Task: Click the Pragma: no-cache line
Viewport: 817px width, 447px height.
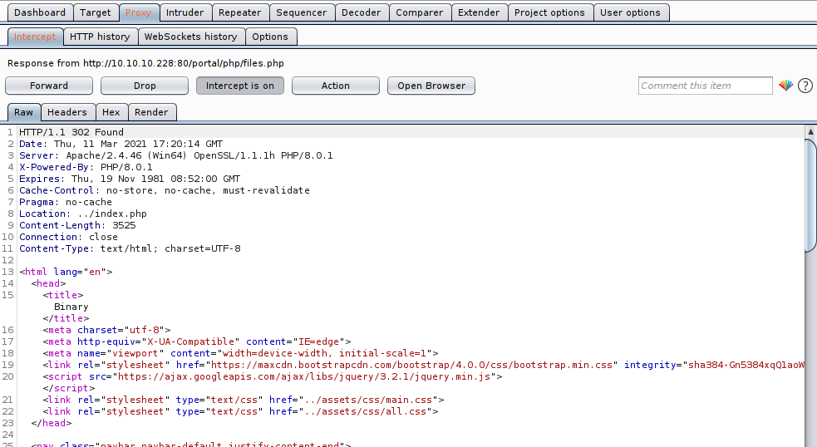Action: click(66, 202)
